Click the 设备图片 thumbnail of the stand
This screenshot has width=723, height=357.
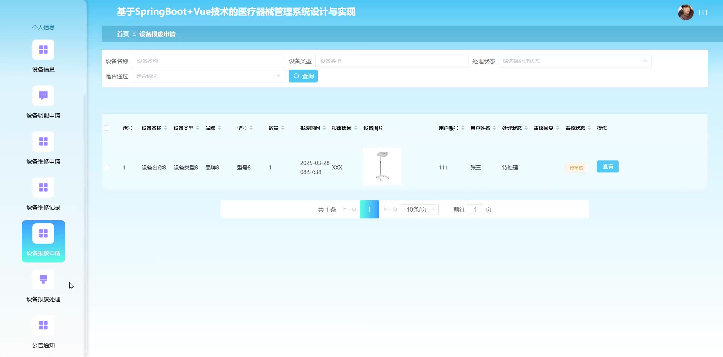(x=382, y=166)
